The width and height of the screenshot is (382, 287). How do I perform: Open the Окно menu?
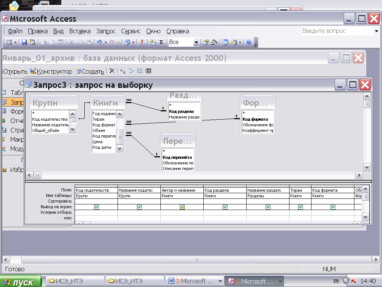[153, 31]
